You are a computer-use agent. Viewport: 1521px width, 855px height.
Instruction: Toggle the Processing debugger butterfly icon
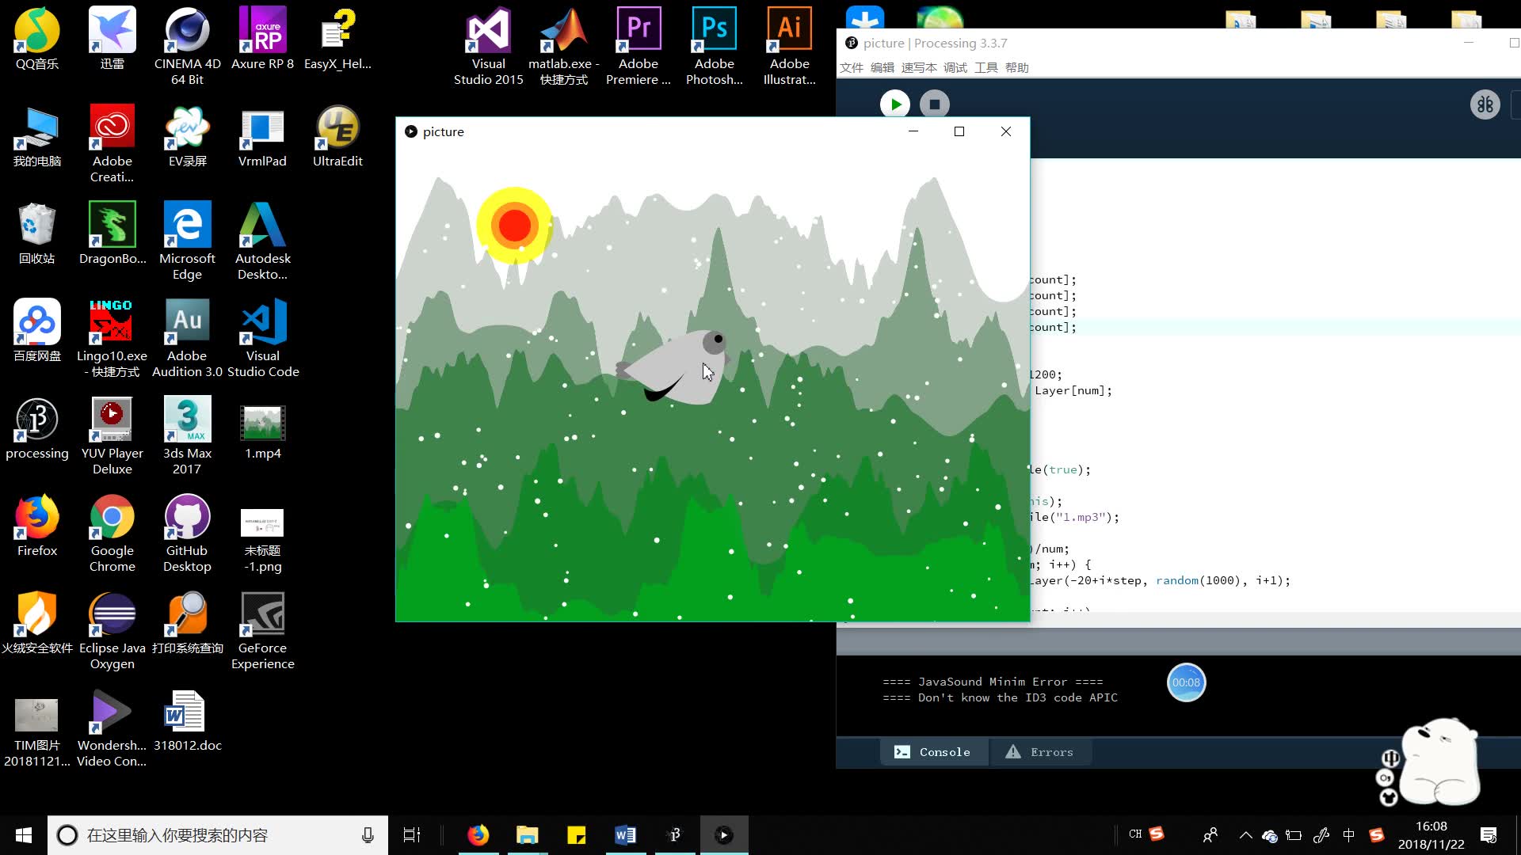(x=1485, y=104)
